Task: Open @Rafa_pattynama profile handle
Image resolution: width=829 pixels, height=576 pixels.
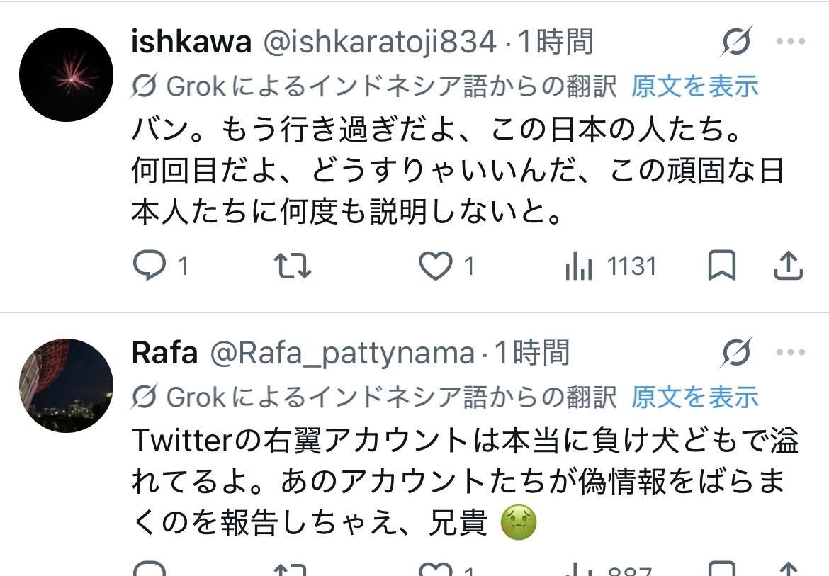Action: point(342,354)
